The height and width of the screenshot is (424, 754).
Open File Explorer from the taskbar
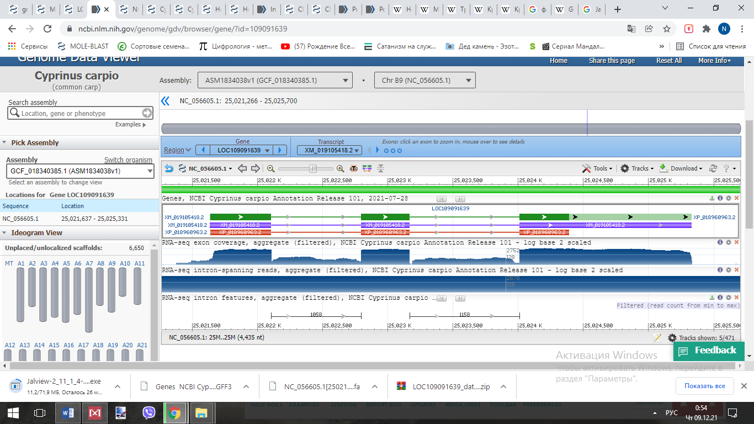(201, 412)
